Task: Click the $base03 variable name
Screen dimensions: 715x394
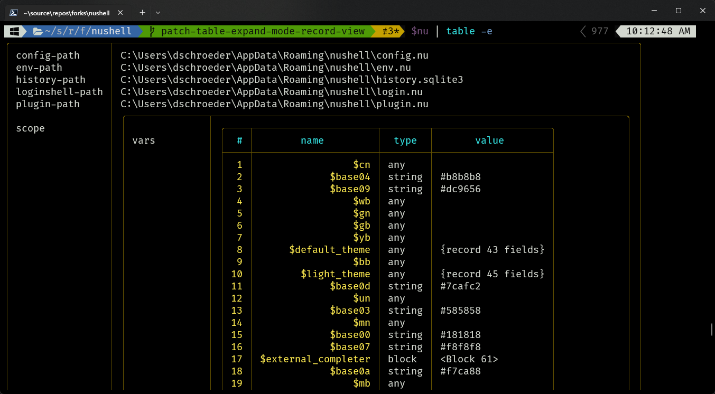Action: (x=350, y=311)
